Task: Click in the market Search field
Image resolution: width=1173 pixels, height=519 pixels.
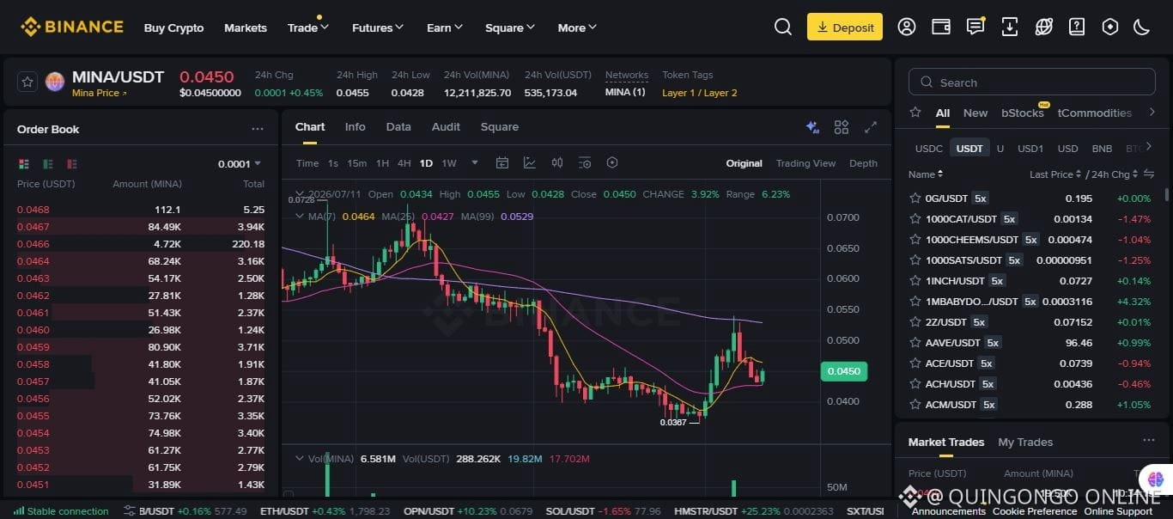Action: point(1031,82)
